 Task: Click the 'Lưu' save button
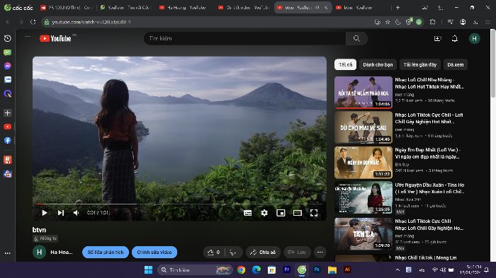coord(297,252)
